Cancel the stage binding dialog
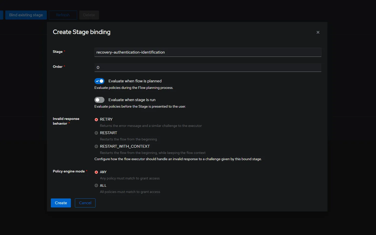Viewport: 376px width, 235px height. 85,203
